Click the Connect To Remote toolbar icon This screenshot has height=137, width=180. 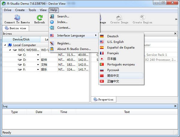tap(17, 18)
